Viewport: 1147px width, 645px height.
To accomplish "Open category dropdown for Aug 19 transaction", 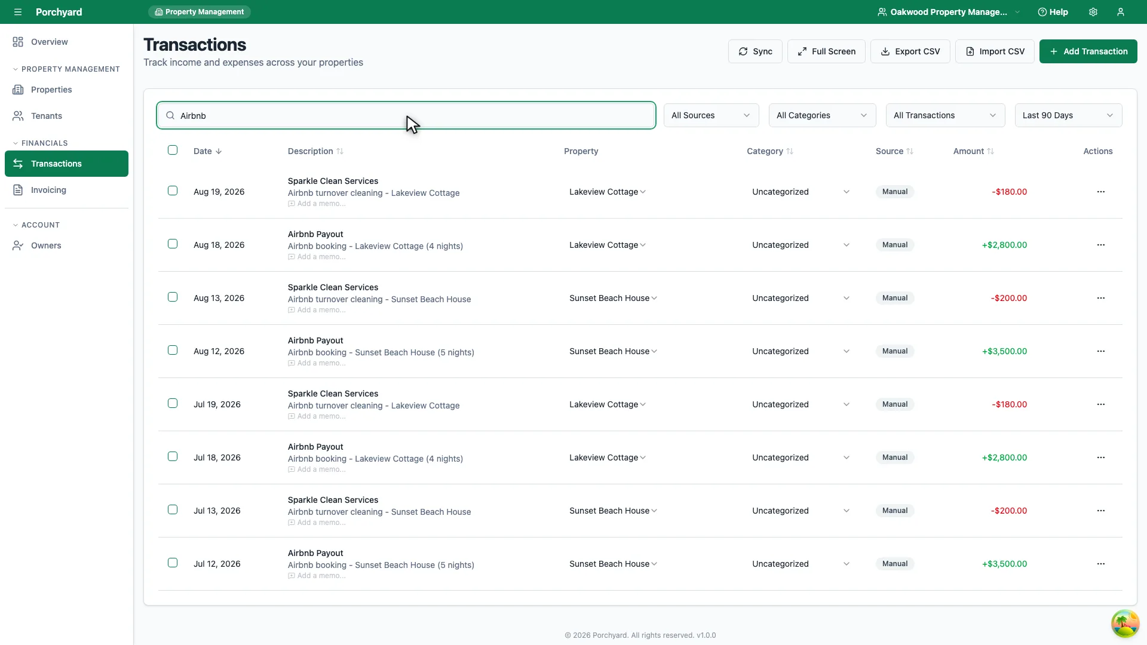I will (x=801, y=192).
